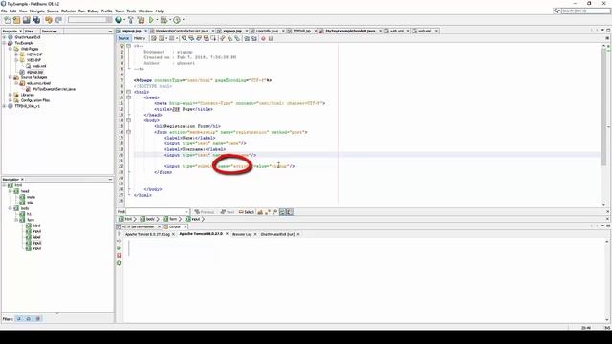
Task: Toggle the first Navigator filter button
Action: 19,318
